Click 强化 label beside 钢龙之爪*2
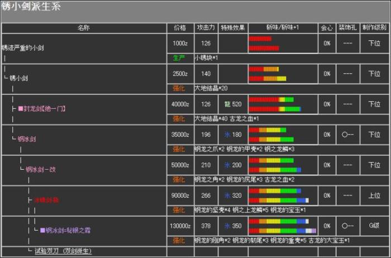Image resolution: width=391 pixels, height=258 pixels. click(x=179, y=149)
